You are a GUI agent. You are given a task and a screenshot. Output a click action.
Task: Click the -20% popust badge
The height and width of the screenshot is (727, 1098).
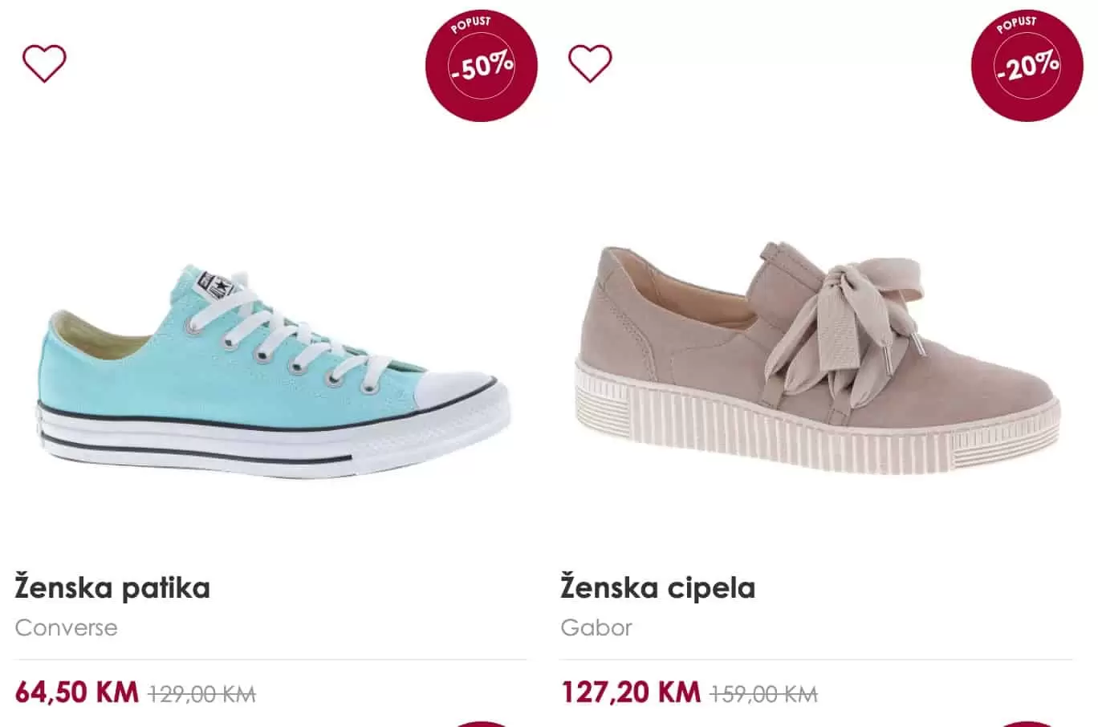click(1027, 66)
